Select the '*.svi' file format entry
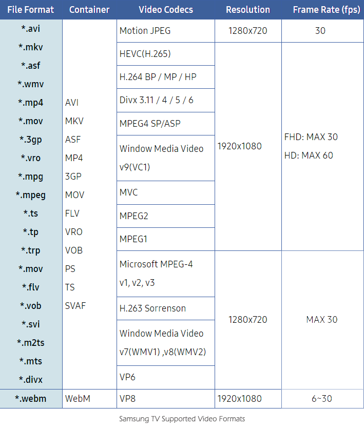Image resolution: width=364 pixels, height=428 pixels. pyautogui.click(x=31, y=324)
